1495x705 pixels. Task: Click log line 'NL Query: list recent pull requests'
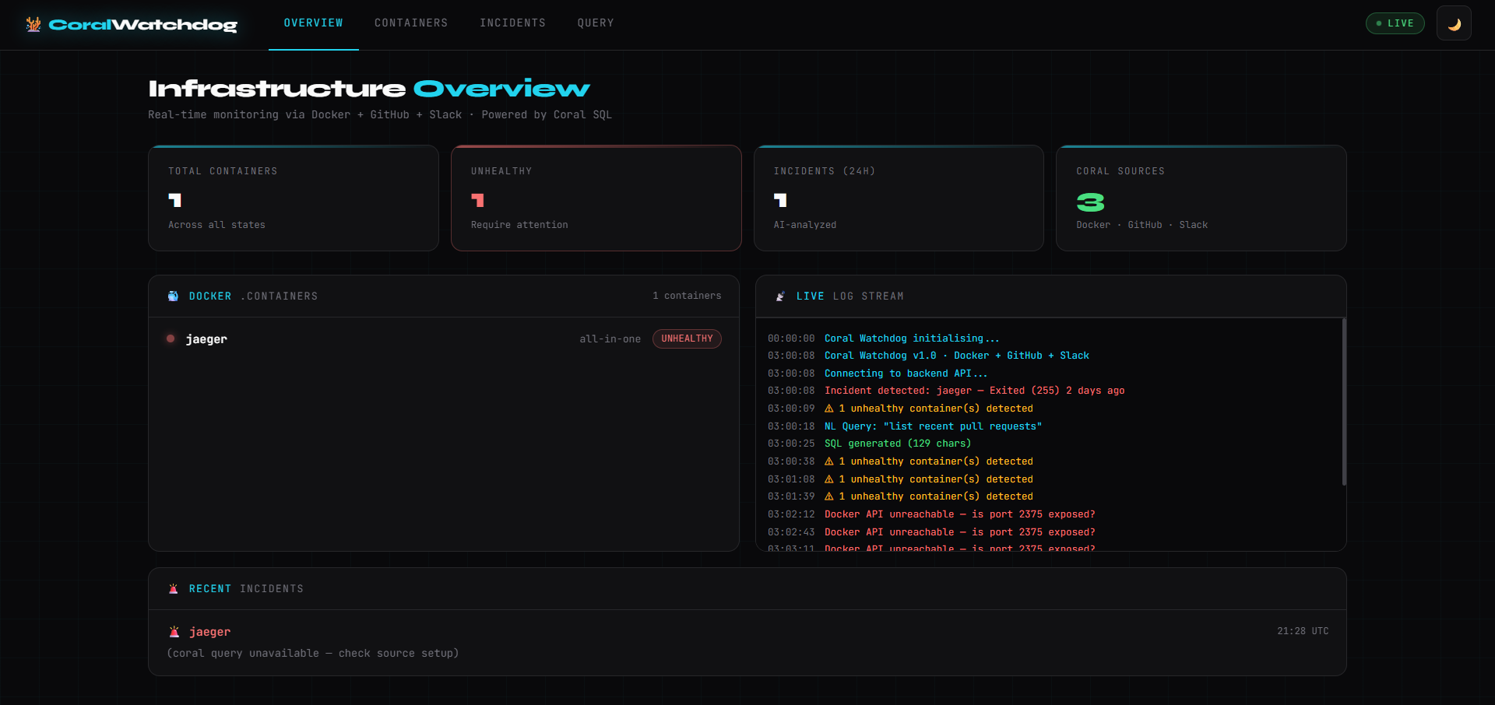[933, 426]
